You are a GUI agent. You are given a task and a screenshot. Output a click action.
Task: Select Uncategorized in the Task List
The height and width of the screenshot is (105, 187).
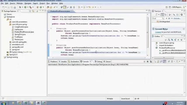point(165,22)
